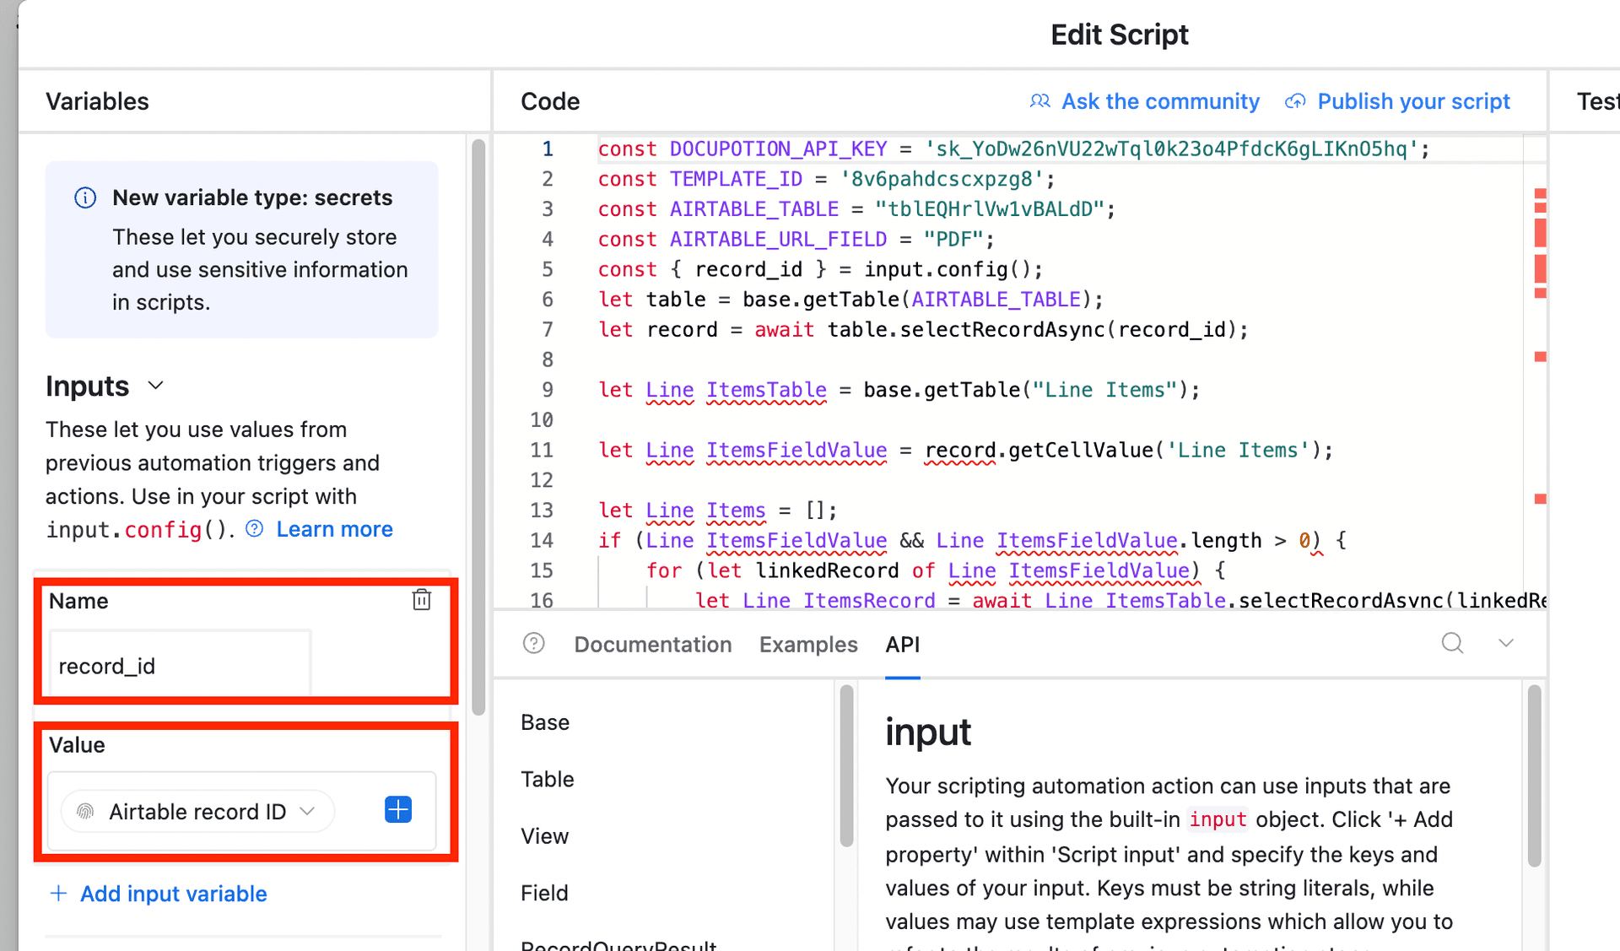Click the fingerprint icon in the Airtable record ID token
The image size is (1620, 951).
pos(85,811)
